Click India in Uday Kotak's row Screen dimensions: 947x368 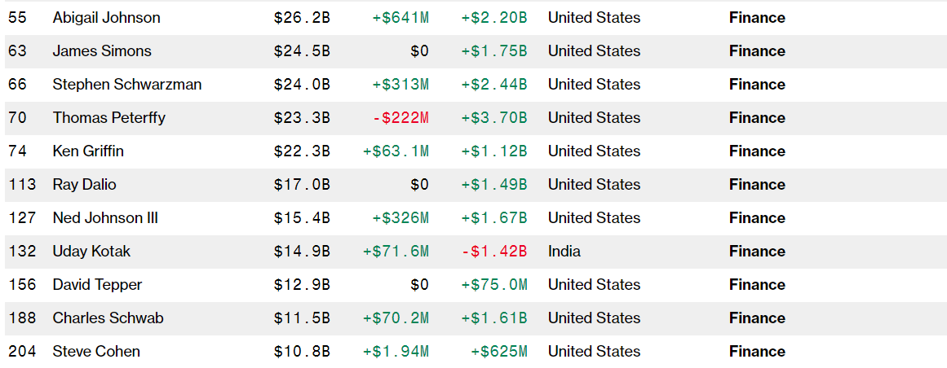click(x=564, y=251)
